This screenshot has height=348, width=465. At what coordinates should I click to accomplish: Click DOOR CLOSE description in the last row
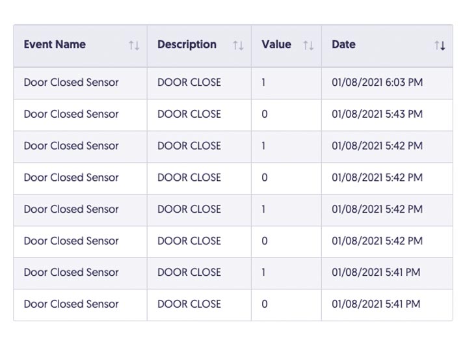189,304
